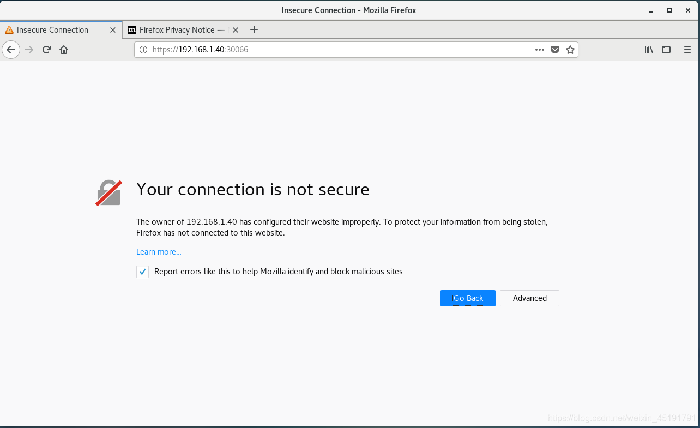Click the Go Back button
Screen dimensions: 700x428
tap(468, 298)
